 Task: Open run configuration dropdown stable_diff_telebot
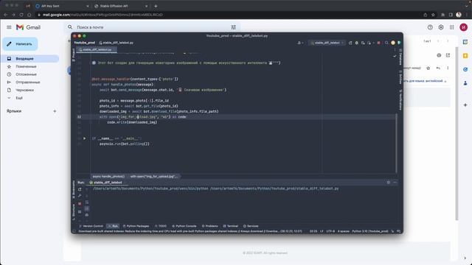pyautogui.click(x=327, y=43)
